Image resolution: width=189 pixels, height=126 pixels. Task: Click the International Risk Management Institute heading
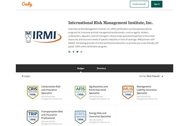coord(111,23)
